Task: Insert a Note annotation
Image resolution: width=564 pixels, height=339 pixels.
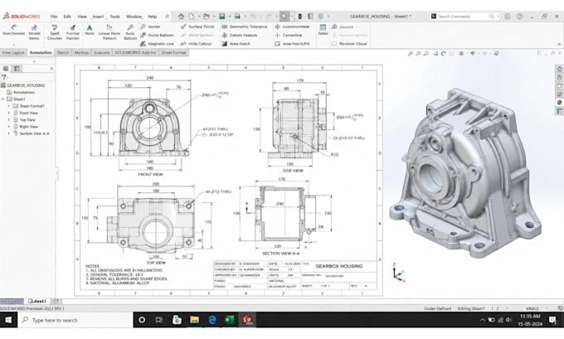Action: pyautogui.click(x=90, y=30)
